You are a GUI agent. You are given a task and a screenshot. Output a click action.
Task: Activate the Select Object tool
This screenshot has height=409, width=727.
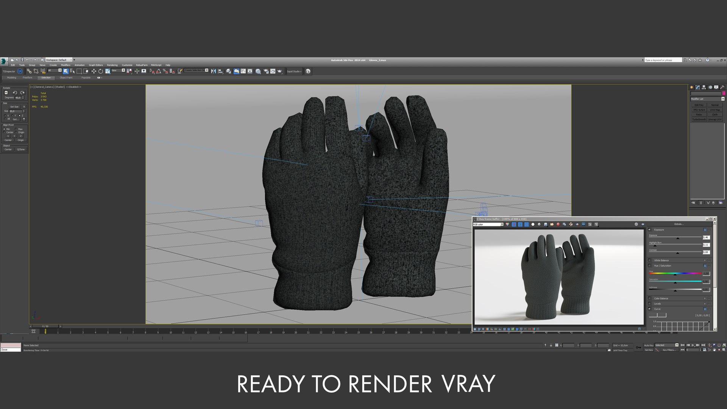[66, 71]
